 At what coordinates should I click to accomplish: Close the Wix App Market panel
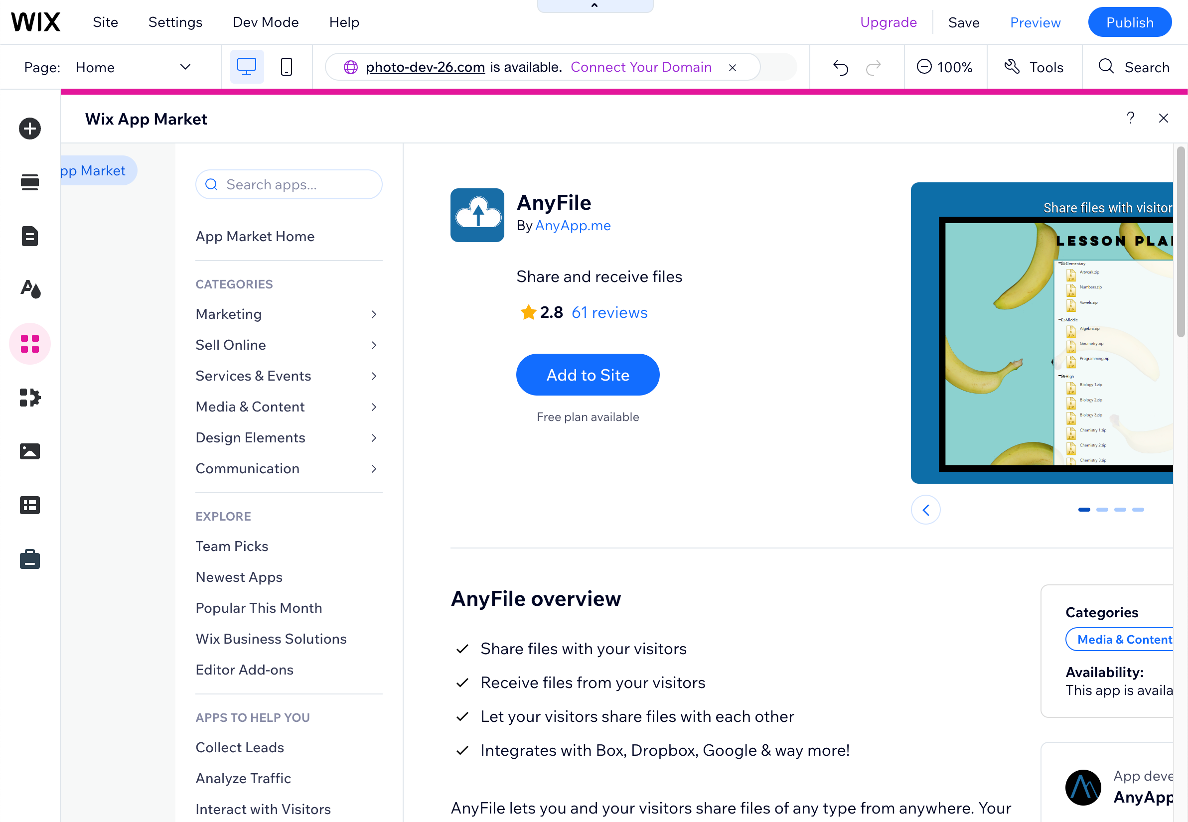pyautogui.click(x=1163, y=118)
